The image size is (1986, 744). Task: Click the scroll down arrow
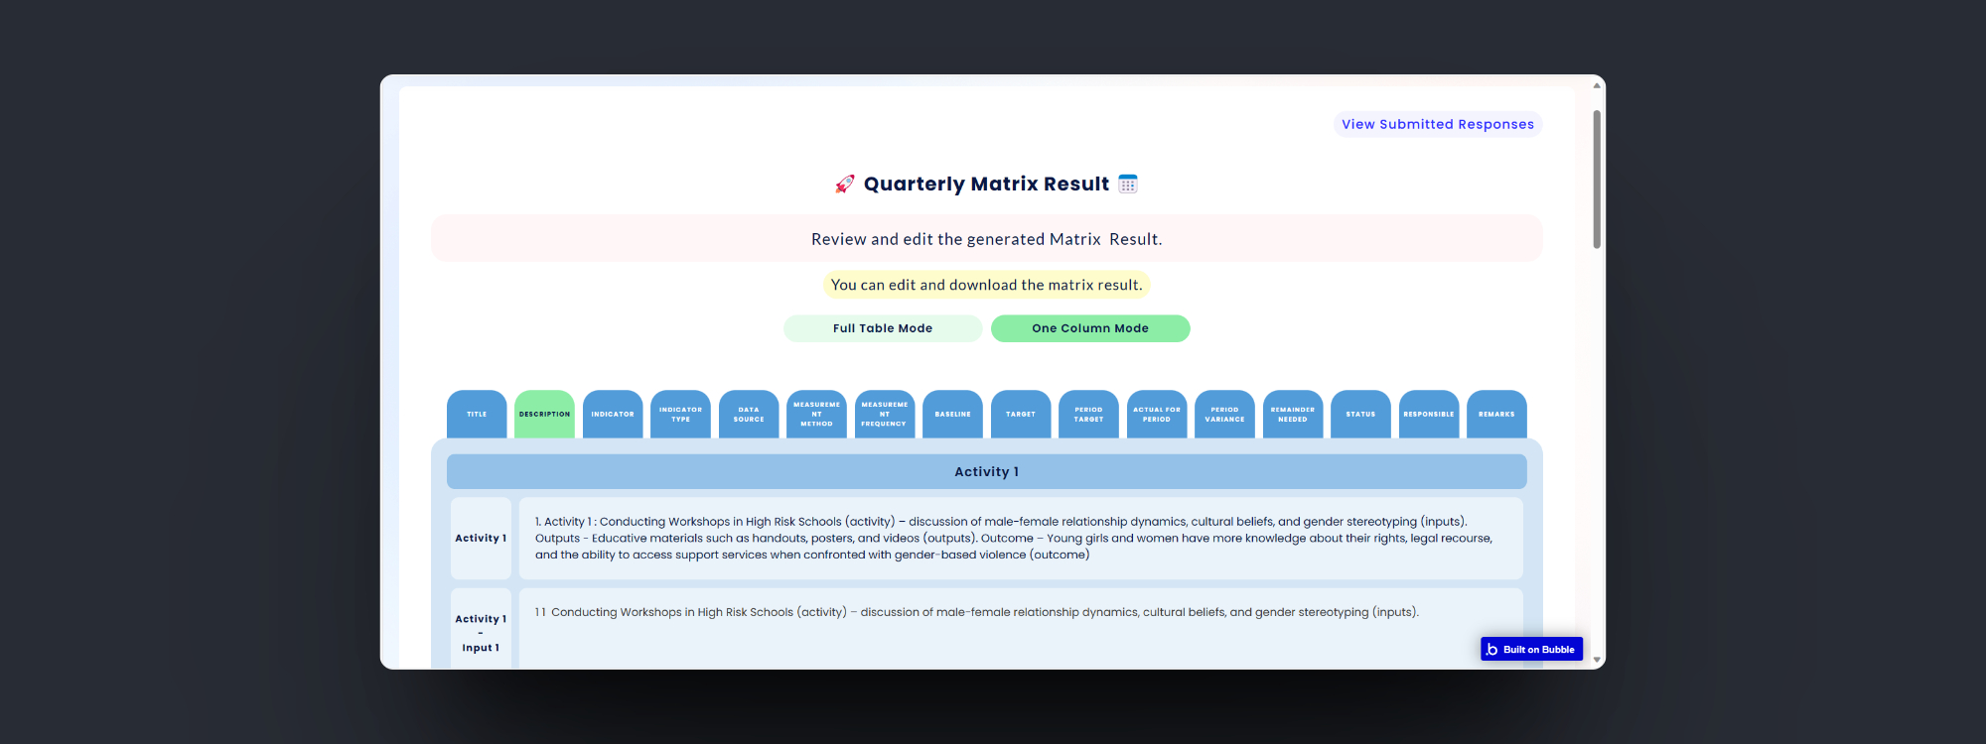[x=1597, y=660]
